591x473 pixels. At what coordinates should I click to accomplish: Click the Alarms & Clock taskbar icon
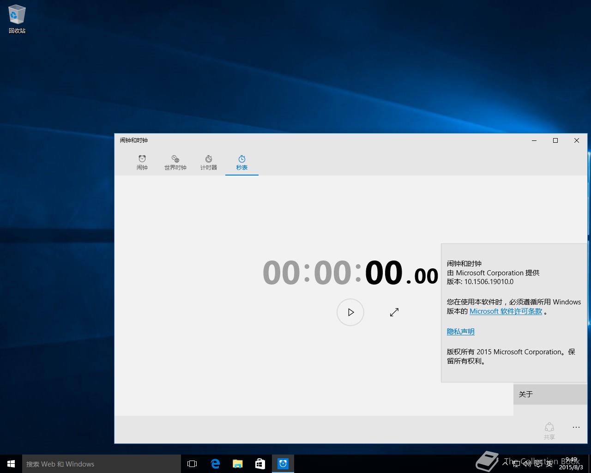tap(283, 464)
